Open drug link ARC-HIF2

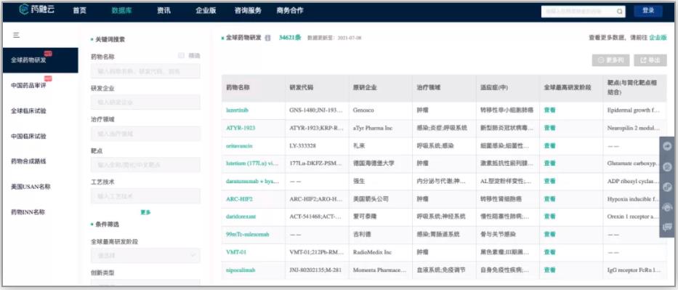239,199
